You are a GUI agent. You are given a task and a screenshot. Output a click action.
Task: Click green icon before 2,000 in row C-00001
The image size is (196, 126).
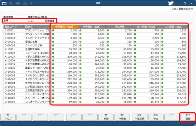pos(53,30)
